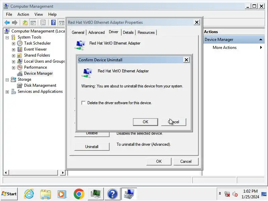Toggle Show/Hide Action Pane toolbar icon
268x201 pixels.
[x=61, y=22]
